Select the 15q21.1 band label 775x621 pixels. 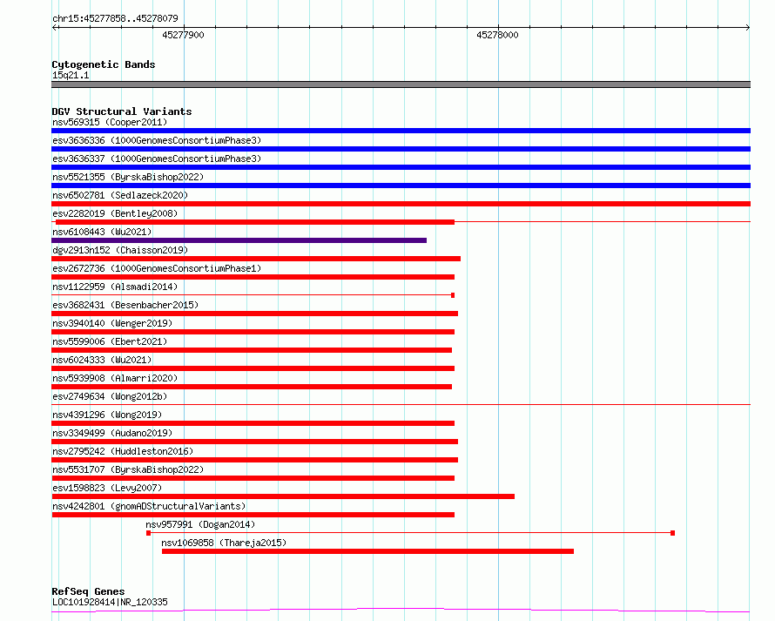71,75
